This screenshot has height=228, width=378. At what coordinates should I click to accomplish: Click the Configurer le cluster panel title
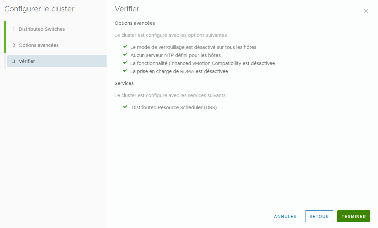coord(39,9)
